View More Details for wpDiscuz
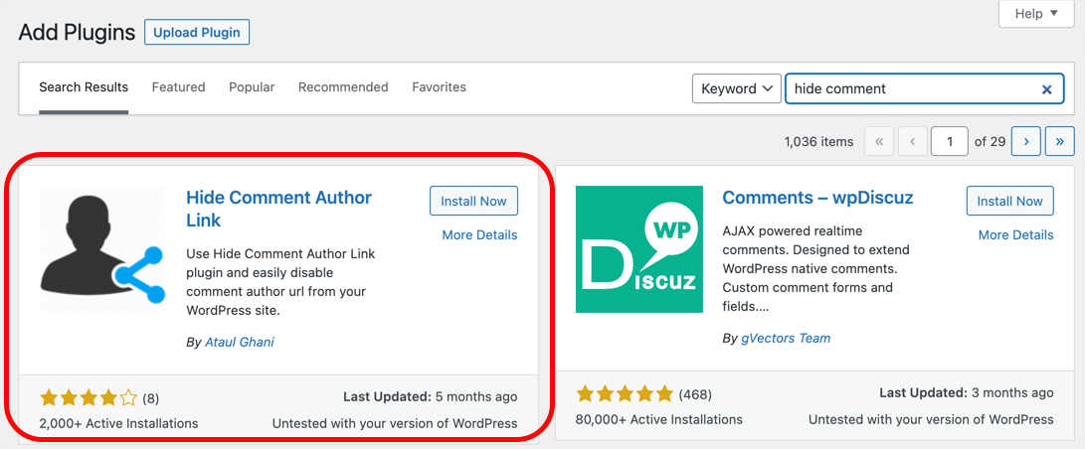Viewport: 1085px width, 449px height. [x=1015, y=235]
